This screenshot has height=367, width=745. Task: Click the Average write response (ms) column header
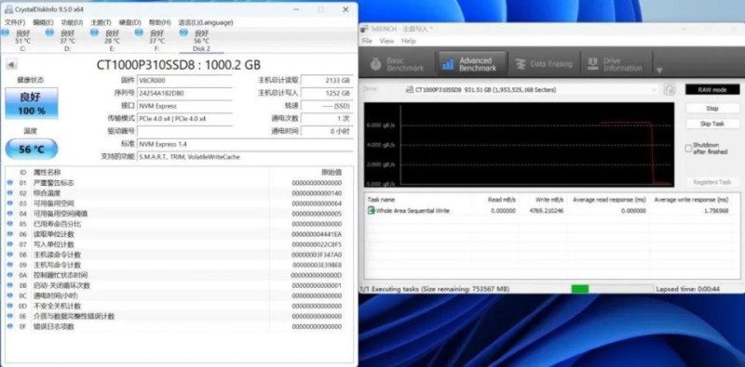[691, 200]
